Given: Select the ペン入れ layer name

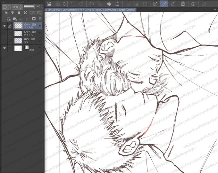Looking at the screenshot, I should pyautogui.click(x=28, y=27).
